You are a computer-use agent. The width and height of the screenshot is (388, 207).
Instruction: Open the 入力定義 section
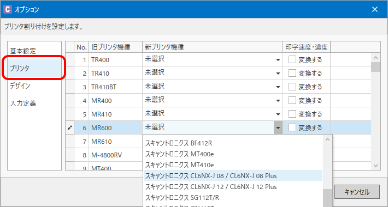click(34, 103)
